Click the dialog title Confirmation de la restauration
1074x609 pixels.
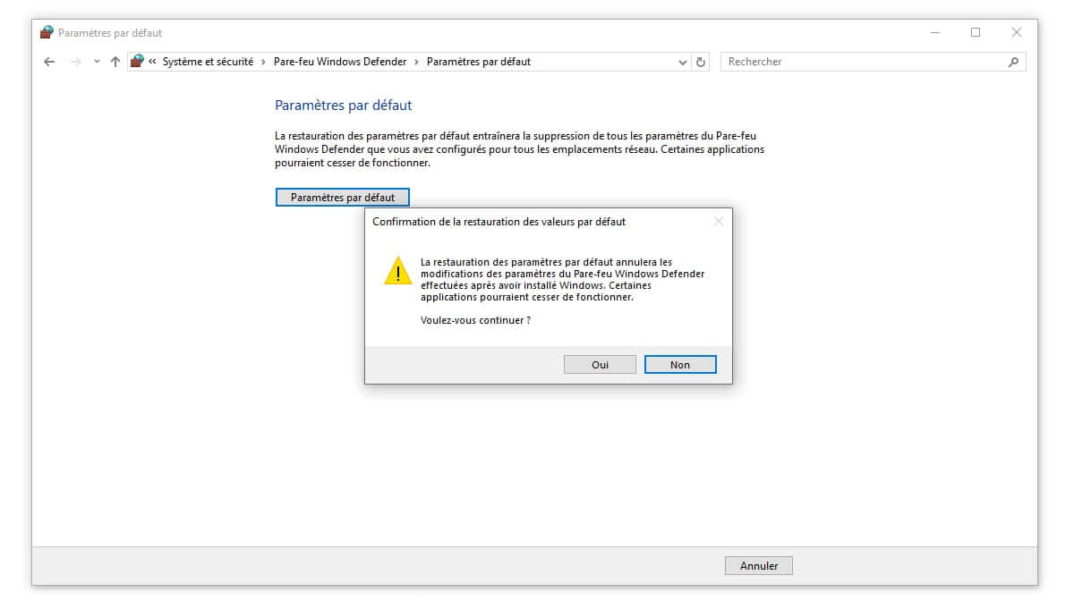(x=499, y=221)
